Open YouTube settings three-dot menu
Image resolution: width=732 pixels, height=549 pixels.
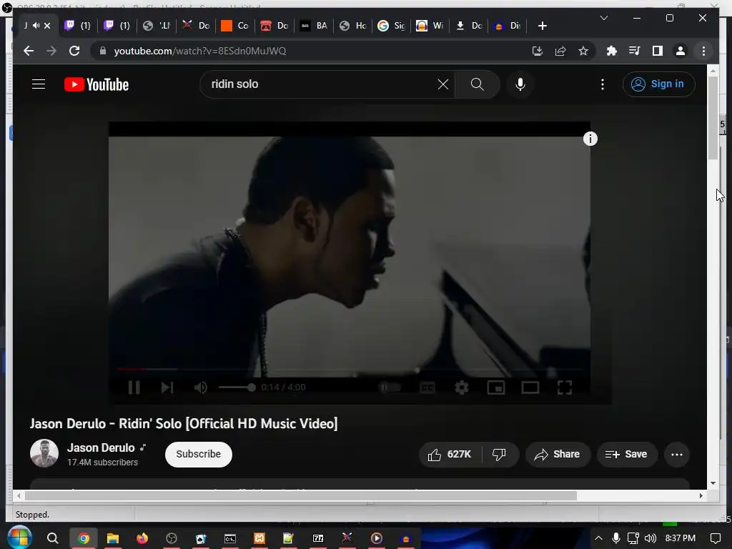[x=602, y=84]
